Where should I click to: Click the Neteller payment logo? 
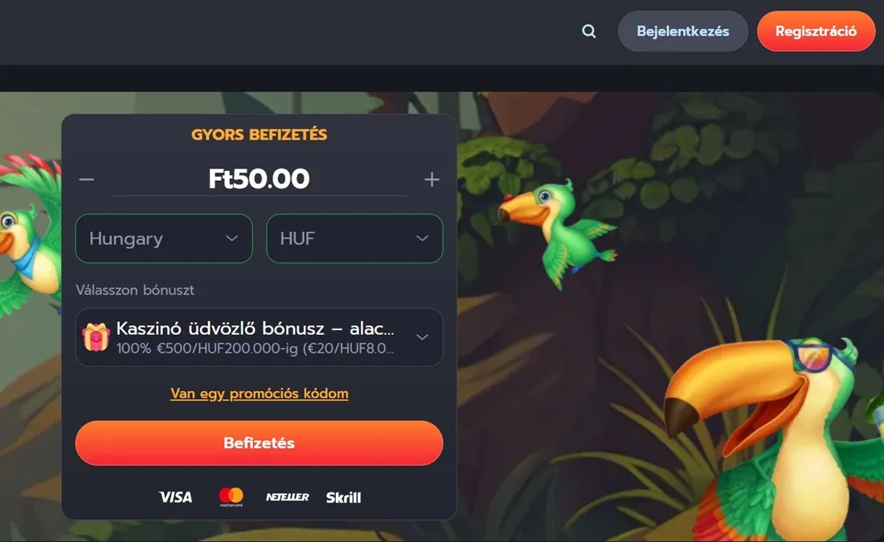pos(288,497)
